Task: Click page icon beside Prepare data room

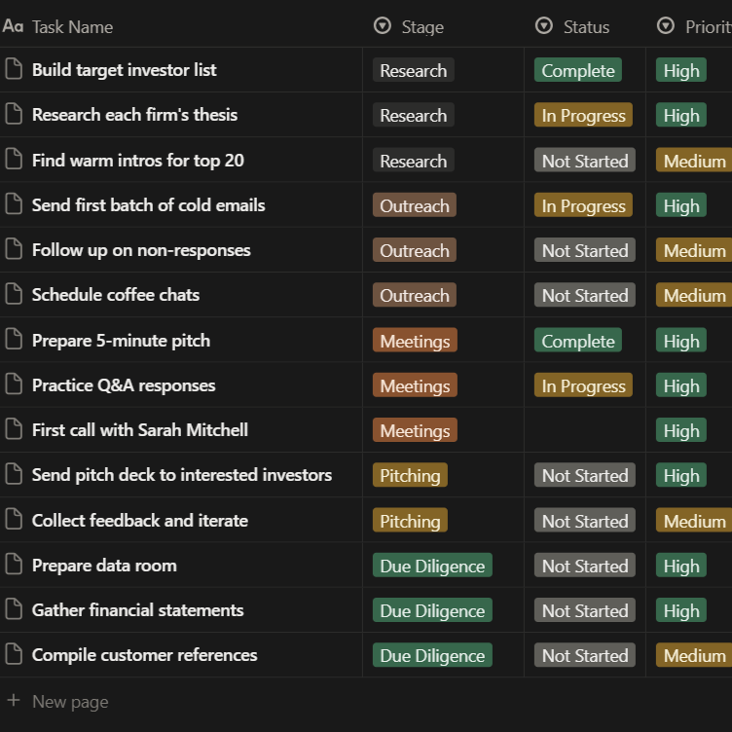Action: click(x=14, y=565)
